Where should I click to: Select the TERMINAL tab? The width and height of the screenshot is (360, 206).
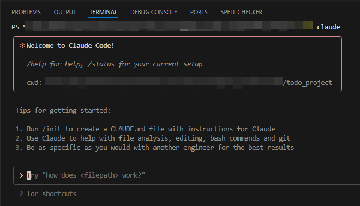pos(103,12)
